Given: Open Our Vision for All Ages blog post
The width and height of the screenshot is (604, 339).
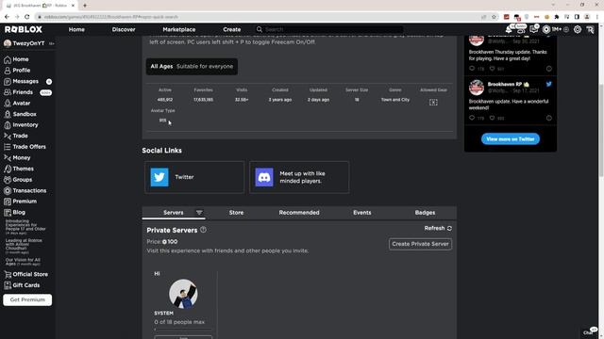Looking at the screenshot, I should pos(23,262).
